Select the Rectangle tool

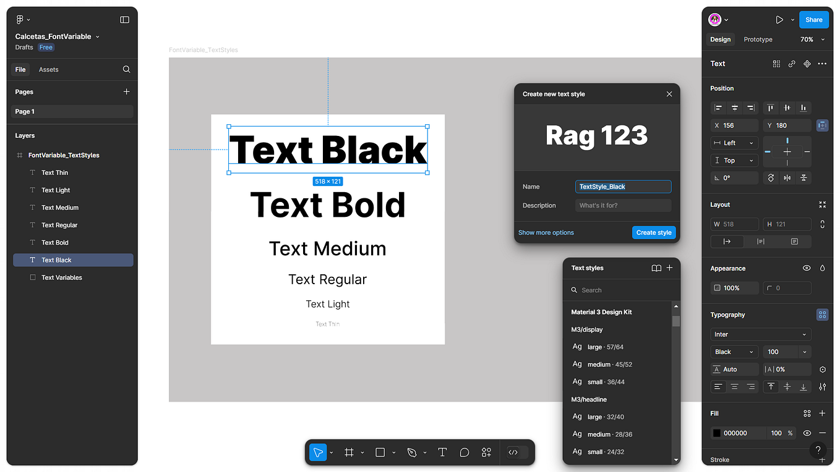click(380, 452)
